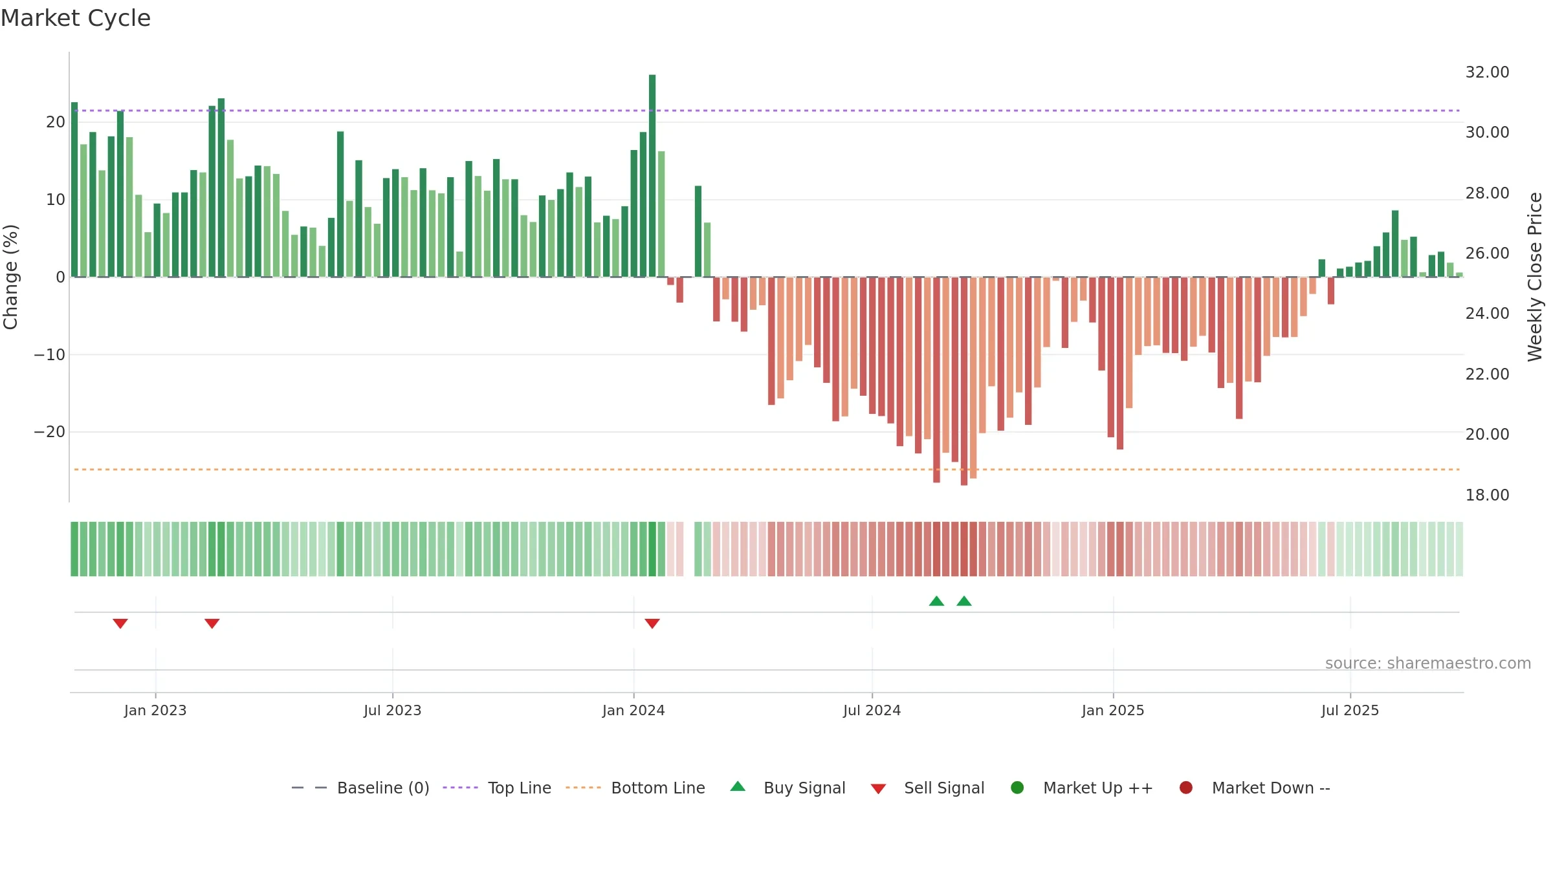Toggle the Market Up ++ legend label
The height and width of the screenshot is (873, 1553).
[1098, 788]
